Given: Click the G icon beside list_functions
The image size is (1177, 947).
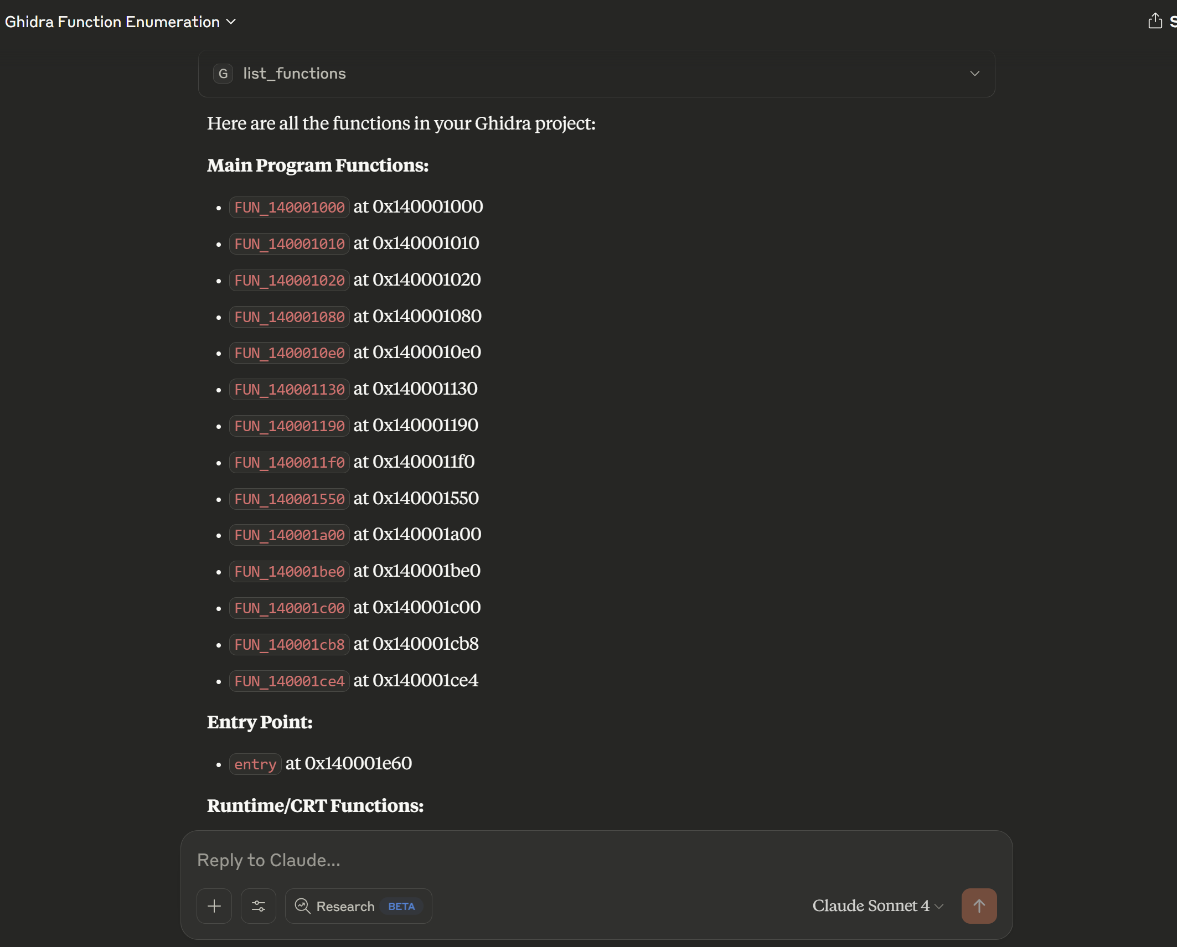Looking at the screenshot, I should [223, 74].
